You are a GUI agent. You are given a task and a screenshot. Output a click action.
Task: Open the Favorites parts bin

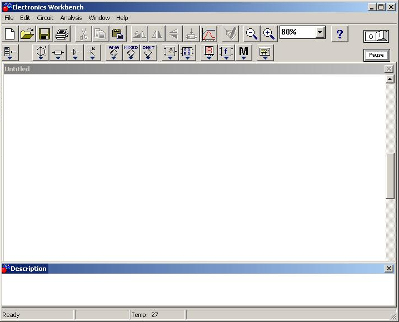tap(10, 53)
